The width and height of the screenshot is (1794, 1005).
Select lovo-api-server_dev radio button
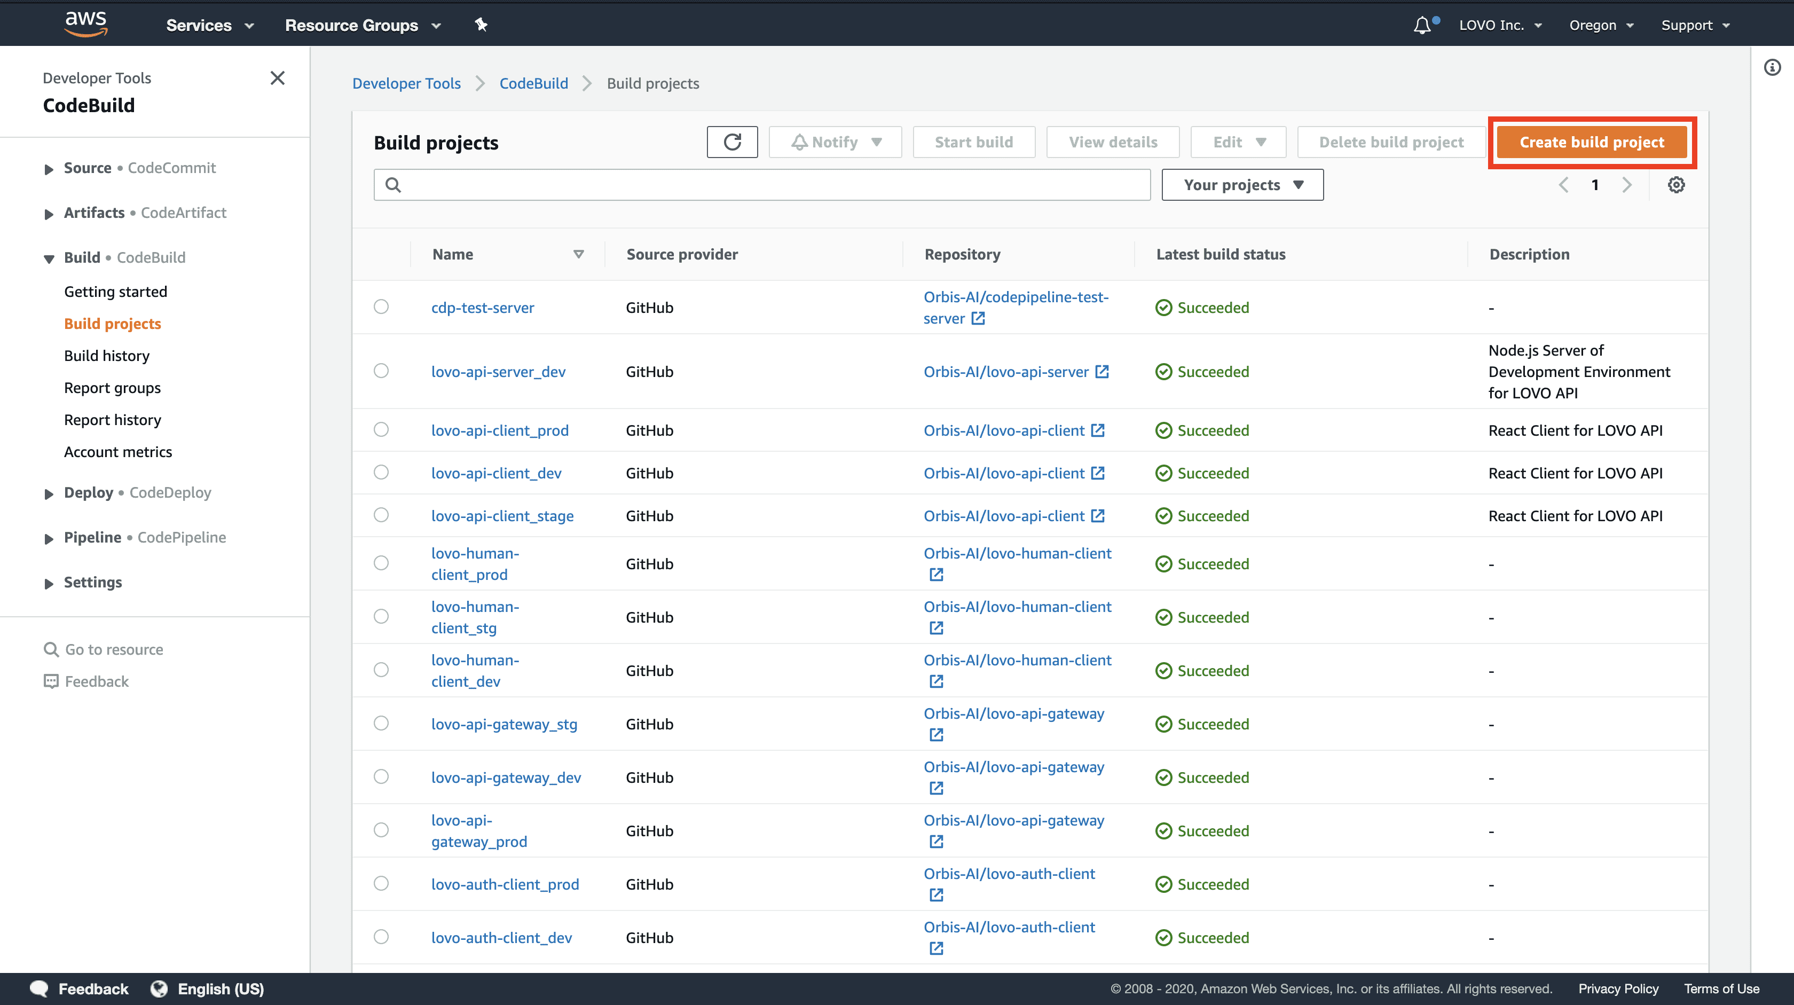[381, 371]
